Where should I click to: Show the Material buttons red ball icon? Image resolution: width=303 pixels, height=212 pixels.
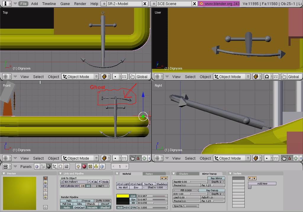84,166
